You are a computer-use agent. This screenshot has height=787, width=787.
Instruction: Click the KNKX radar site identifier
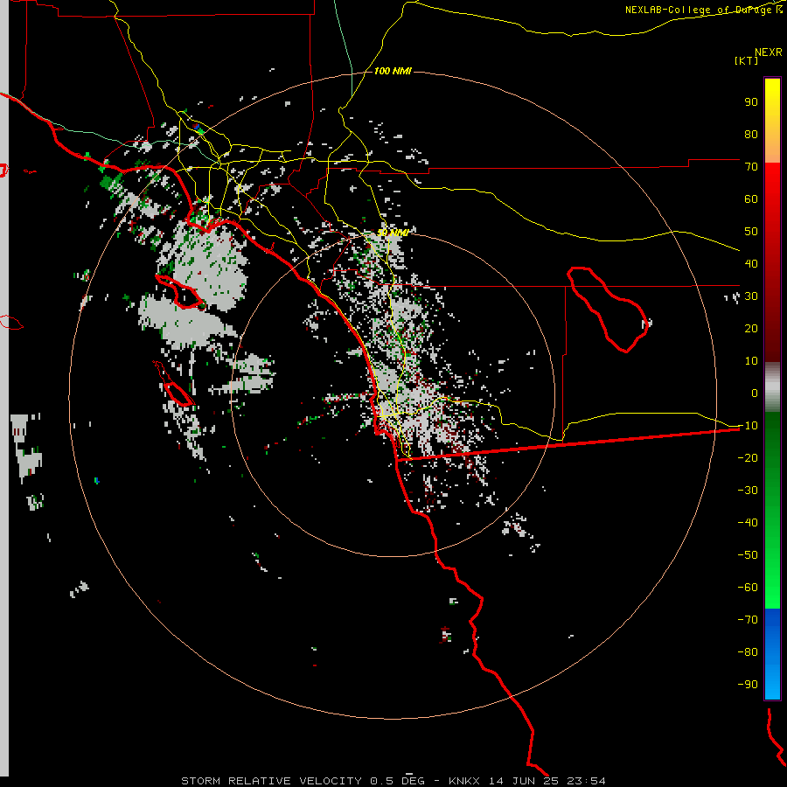(464, 781)
